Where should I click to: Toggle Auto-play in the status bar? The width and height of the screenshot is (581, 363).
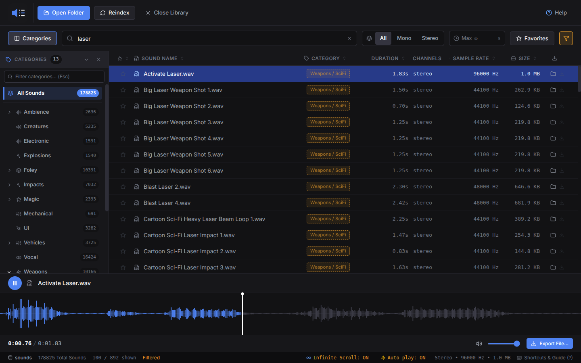click(x=403, y=358)
